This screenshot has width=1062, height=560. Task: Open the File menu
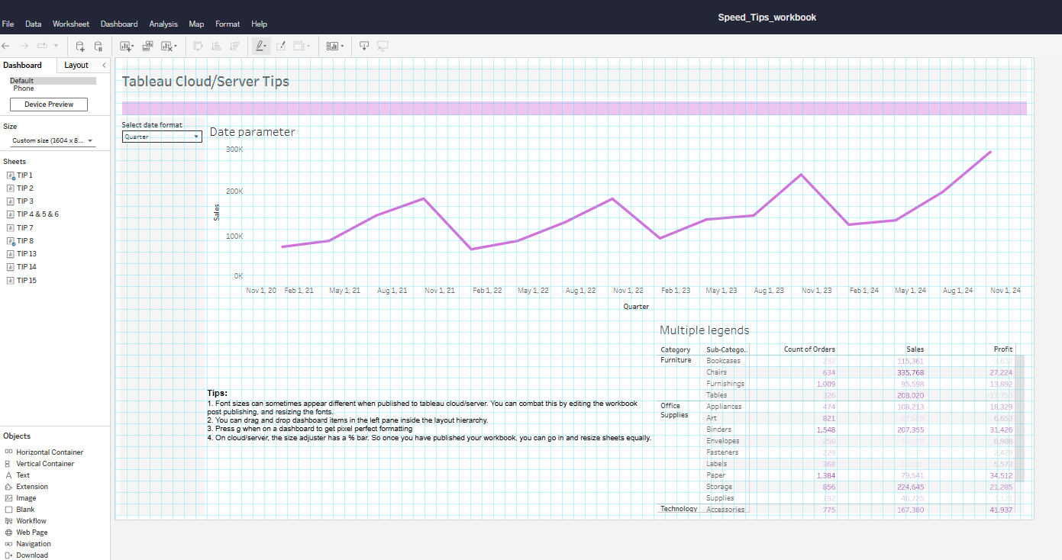point(8,24)
